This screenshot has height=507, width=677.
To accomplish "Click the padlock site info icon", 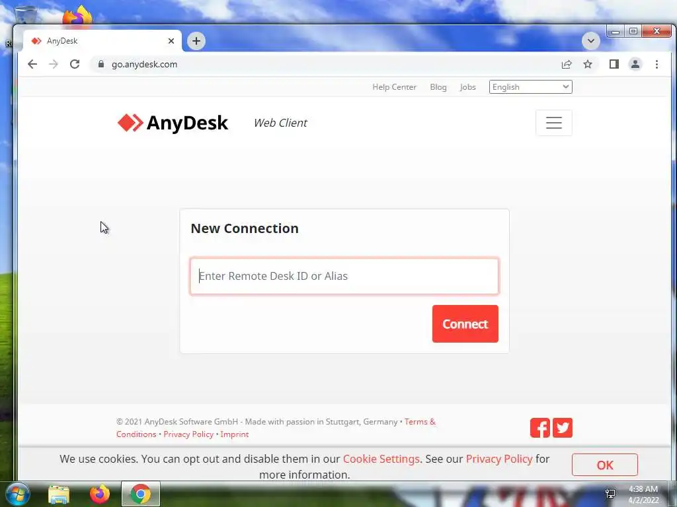I will 101,64.
